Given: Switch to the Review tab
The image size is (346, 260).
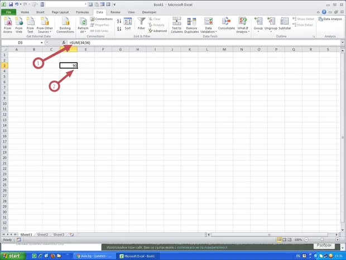Looking at the screenshot, I should tap(115, 12).
